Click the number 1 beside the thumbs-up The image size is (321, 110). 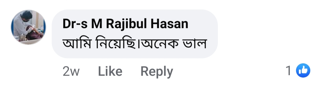coord(288,71)
